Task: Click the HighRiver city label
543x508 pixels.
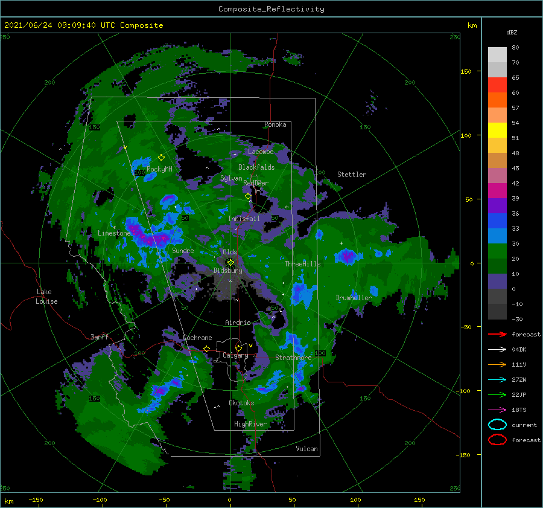Action: point(250,424)
